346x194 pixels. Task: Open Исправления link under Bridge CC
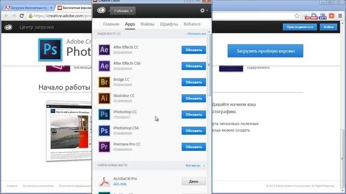pos(123,85)
